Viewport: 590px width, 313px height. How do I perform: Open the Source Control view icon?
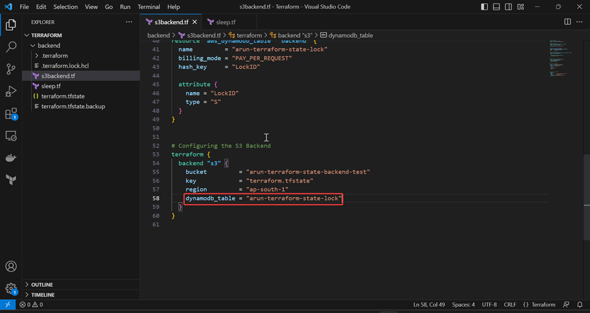click(x=11, y=69)
